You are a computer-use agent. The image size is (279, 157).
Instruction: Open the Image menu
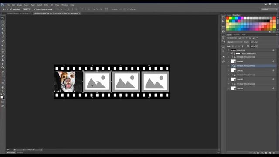(20, 5)
